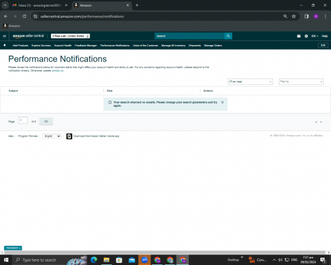Open Chrome's three-dot menu

pyautogui.click(x=325, y=17)
